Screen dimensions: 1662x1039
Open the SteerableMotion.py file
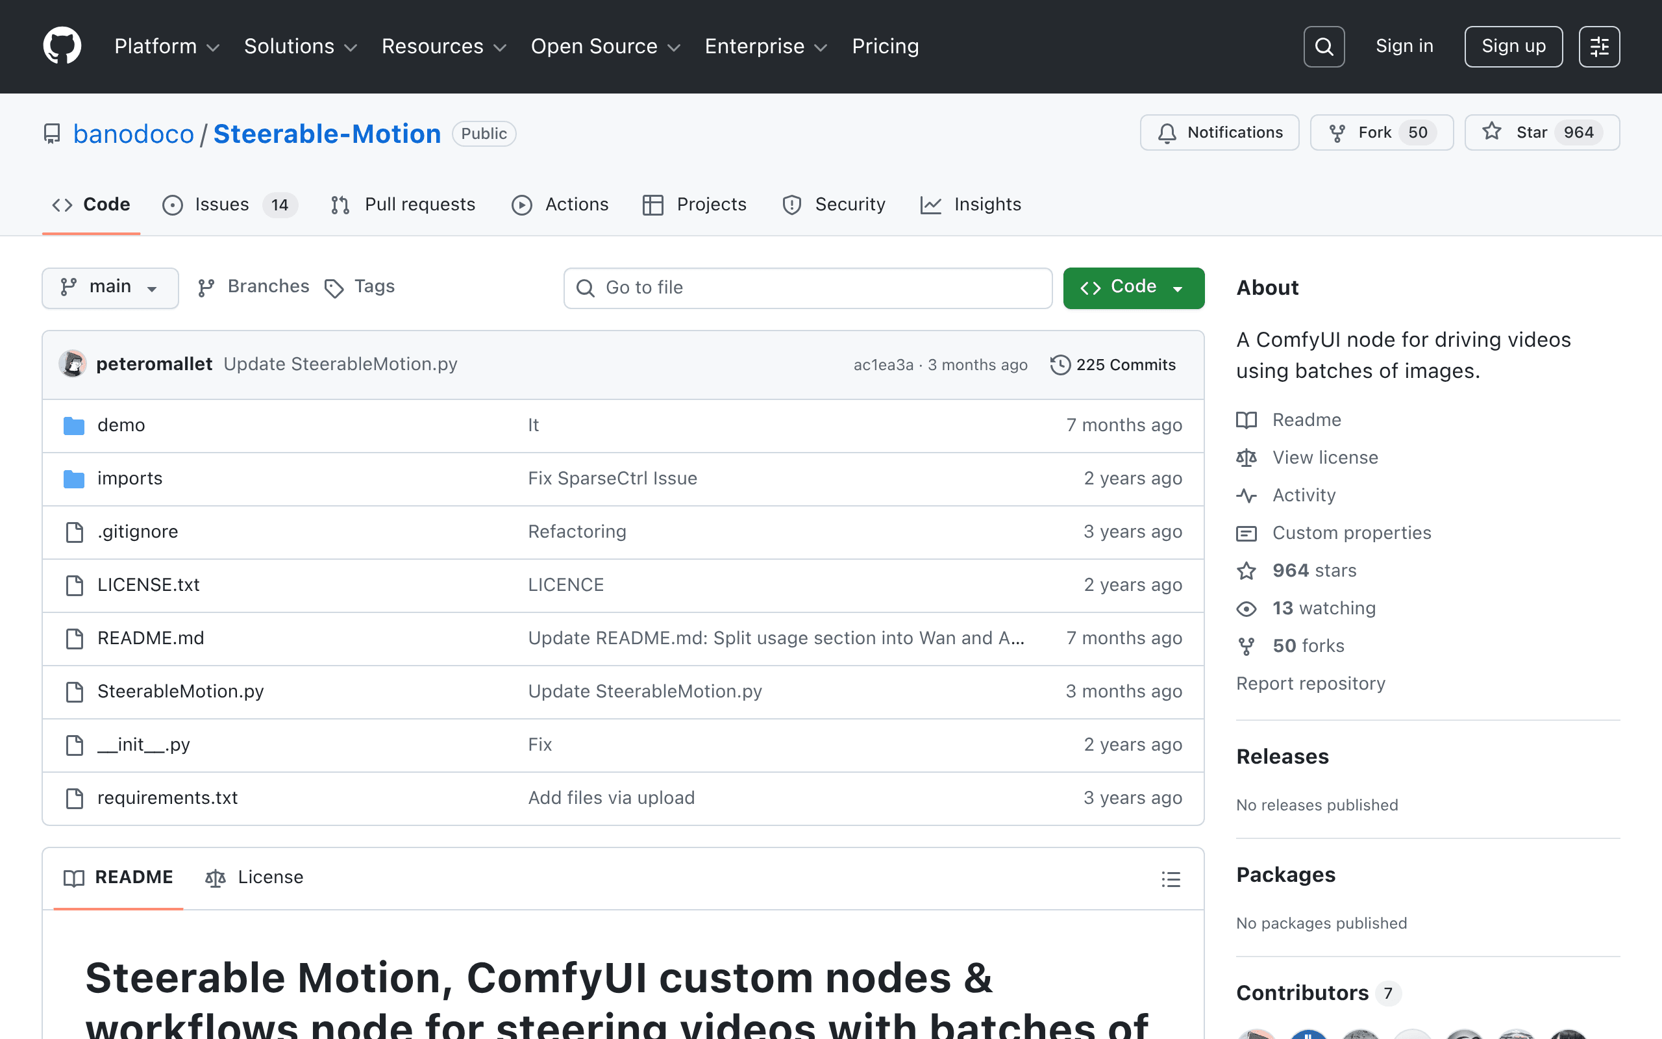pyautogui.click(x=180, y=692)
